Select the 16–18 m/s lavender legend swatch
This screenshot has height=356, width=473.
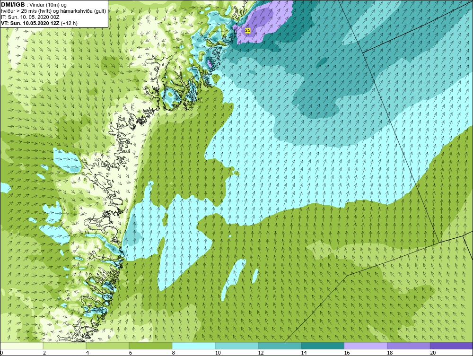(x=366, y=346)
